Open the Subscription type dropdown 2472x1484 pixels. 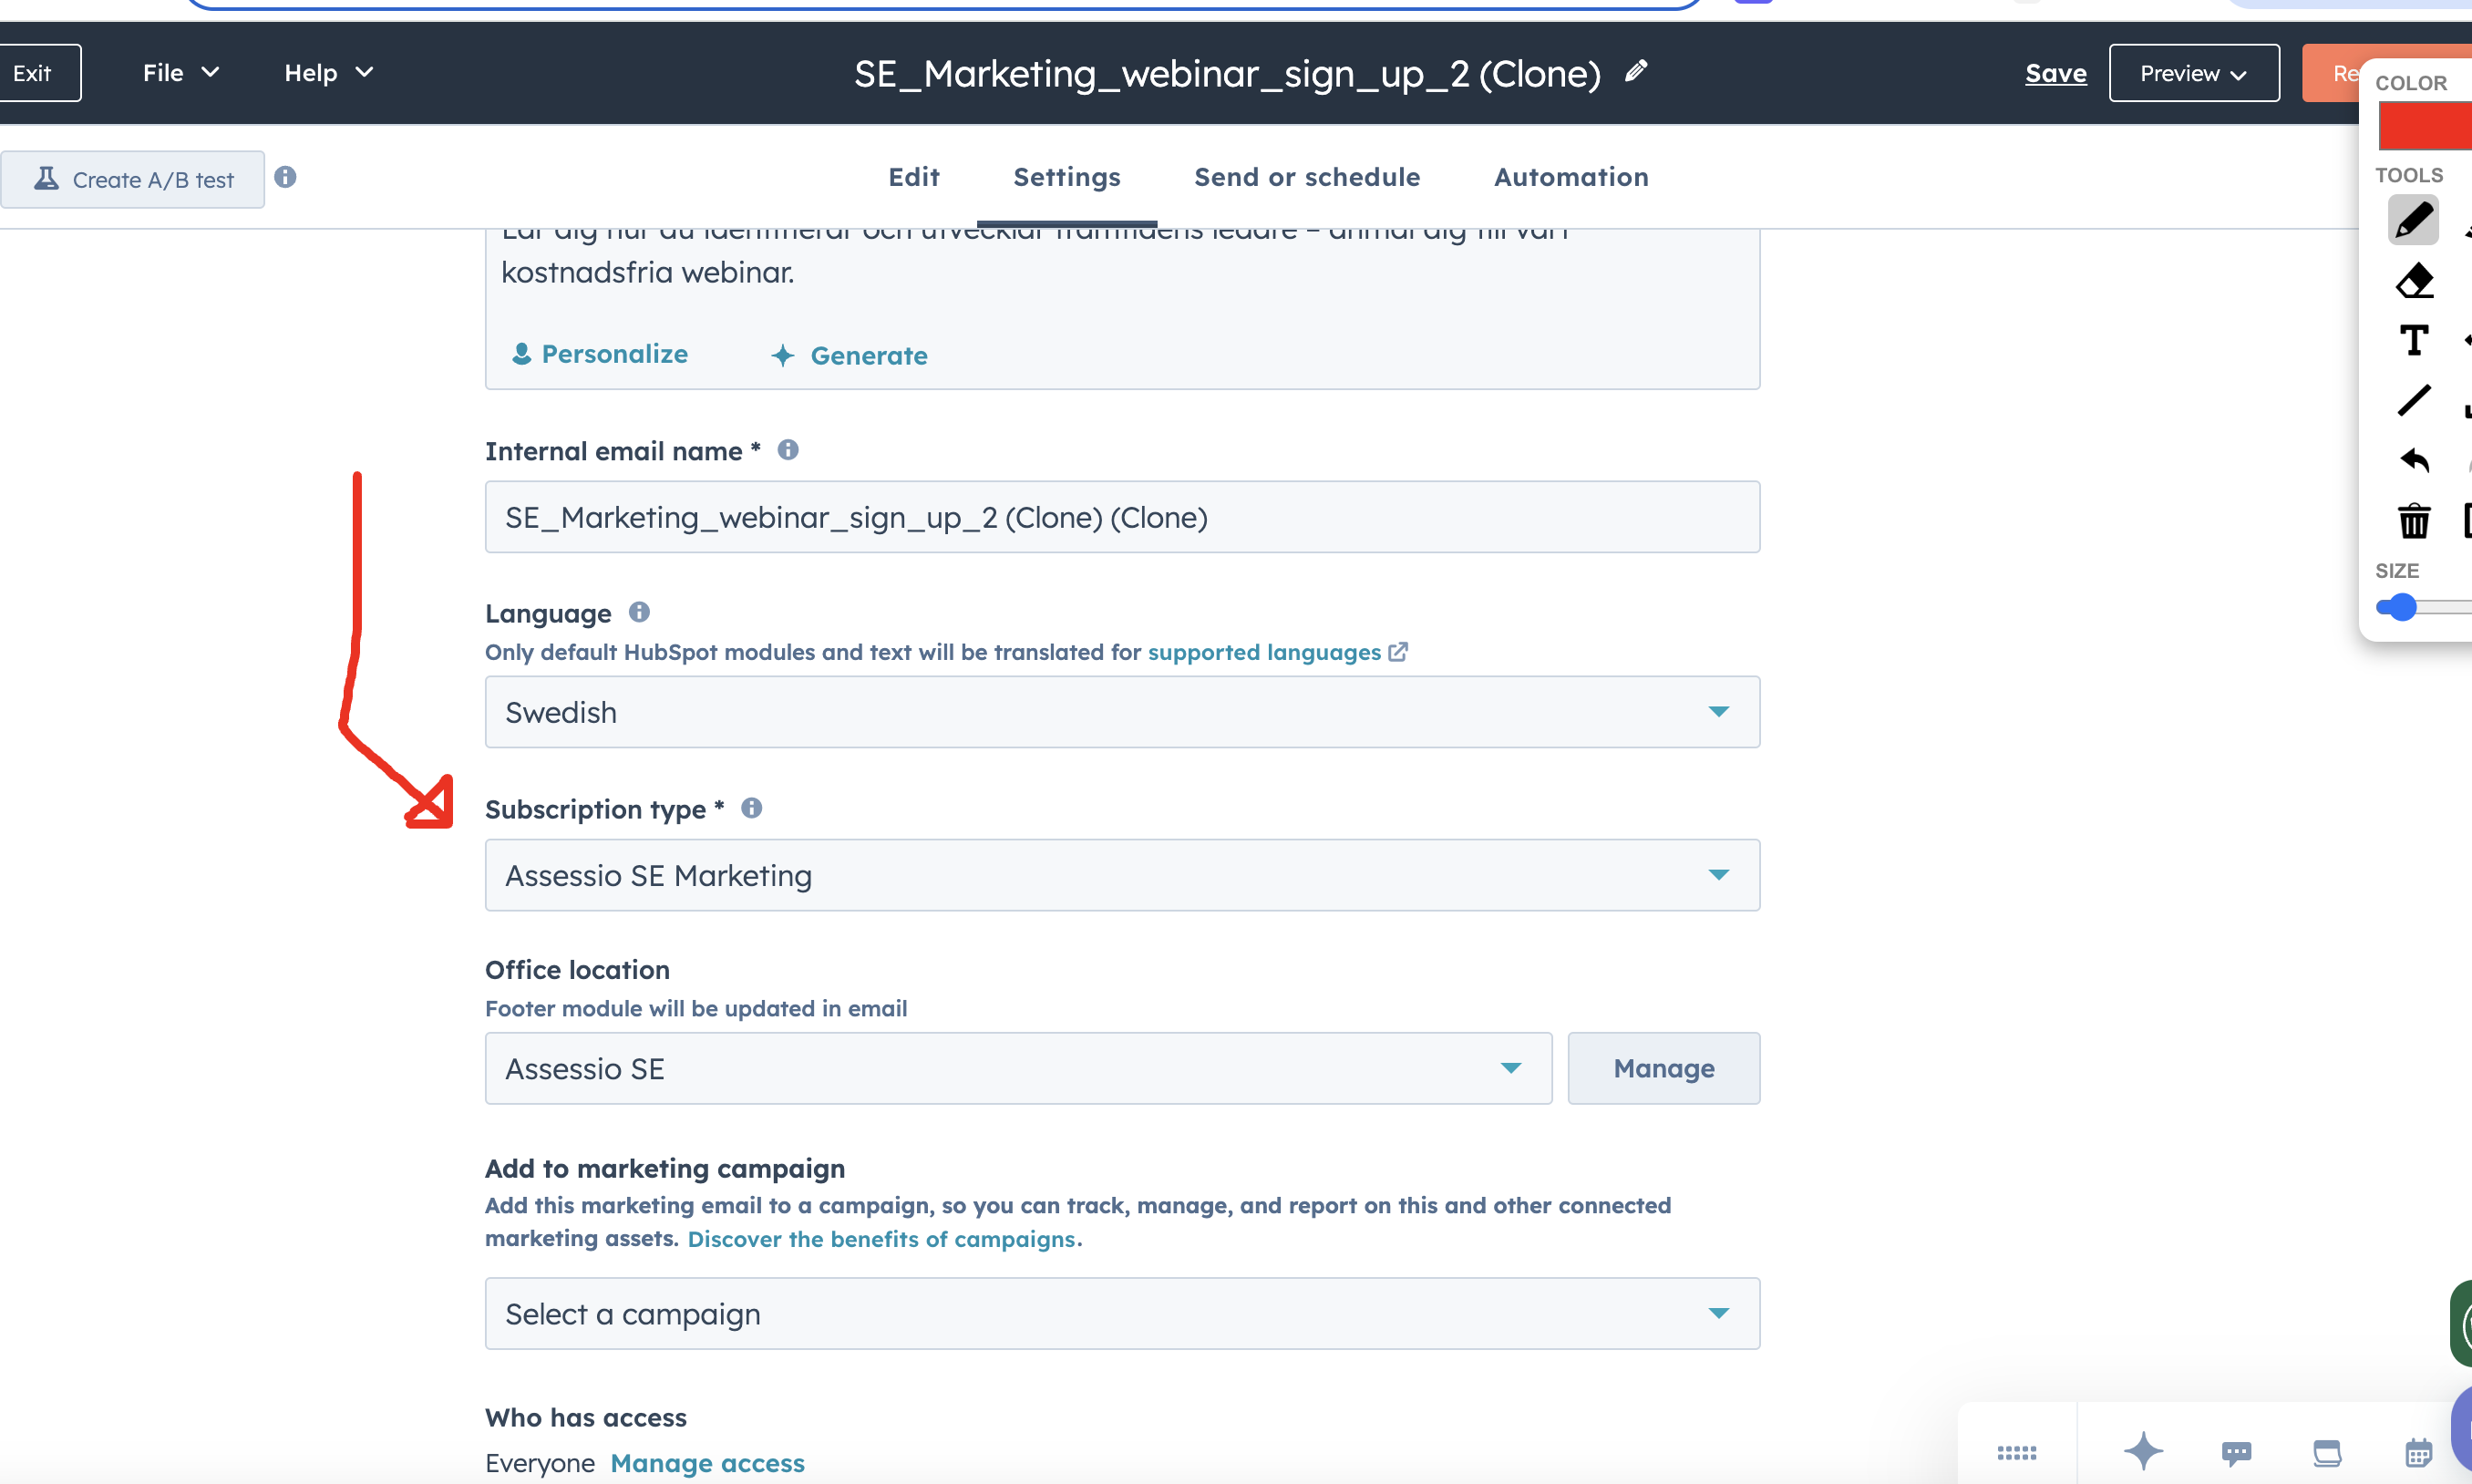pos(1122,875)
